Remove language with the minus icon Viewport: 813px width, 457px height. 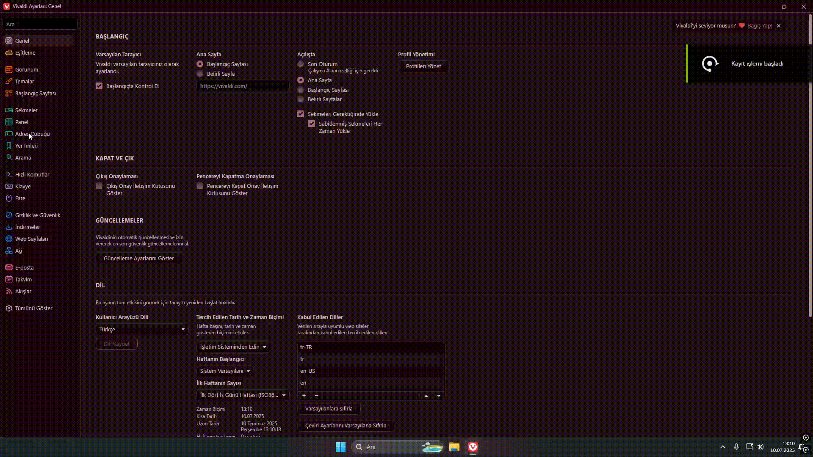[316, 396]
